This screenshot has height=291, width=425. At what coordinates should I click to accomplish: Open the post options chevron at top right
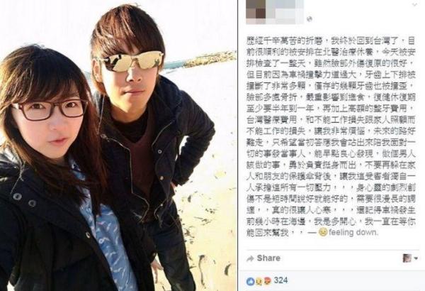415,5
